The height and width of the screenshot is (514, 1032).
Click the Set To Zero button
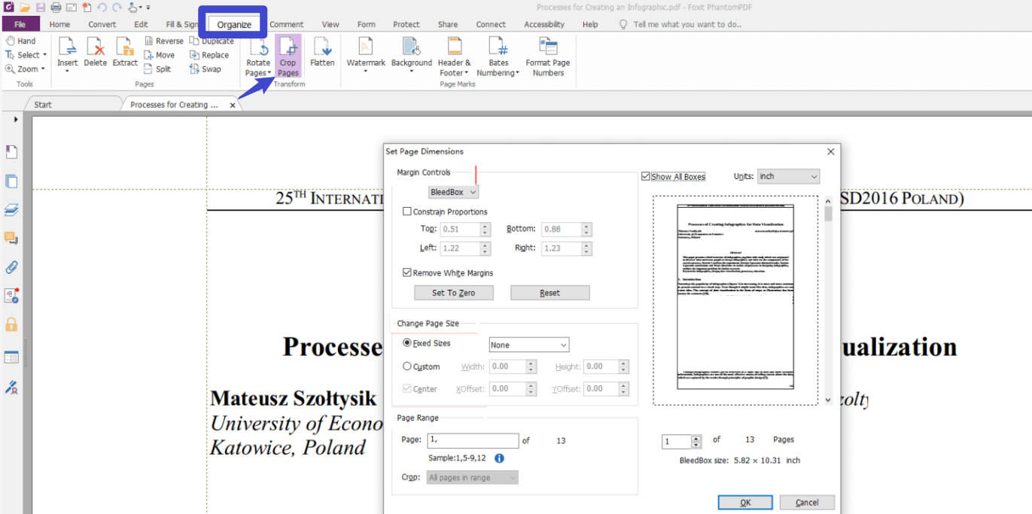[453, 293]
